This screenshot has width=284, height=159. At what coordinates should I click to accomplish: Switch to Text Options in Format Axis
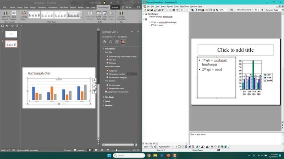[x=122, y=37]
